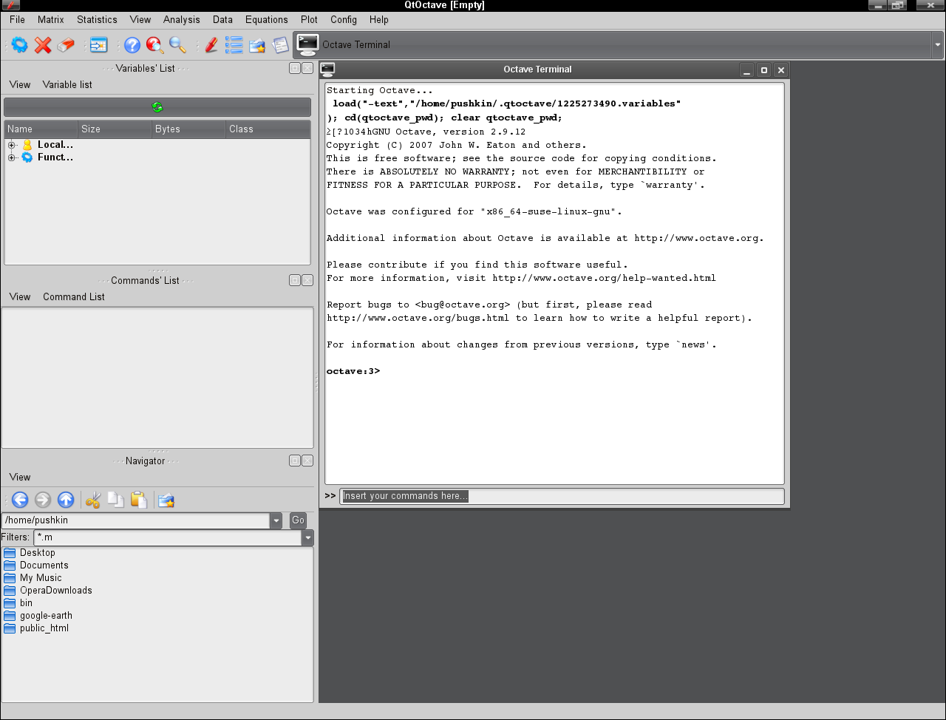This screenshot has height=720, width=946.
Task: Open help with the blue question mark icon
Action: (132, 45)
